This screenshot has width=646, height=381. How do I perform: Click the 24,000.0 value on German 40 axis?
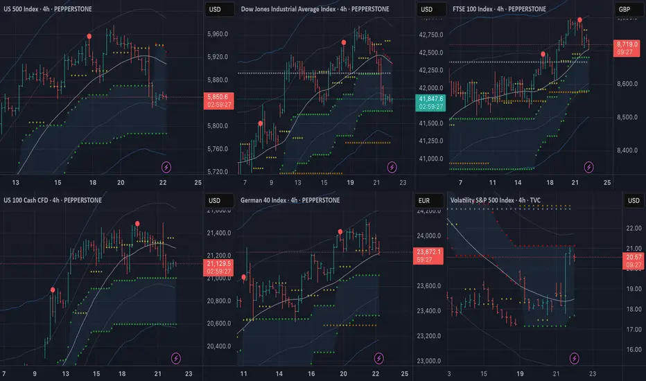pyautogui.click(x=429, y=236)
